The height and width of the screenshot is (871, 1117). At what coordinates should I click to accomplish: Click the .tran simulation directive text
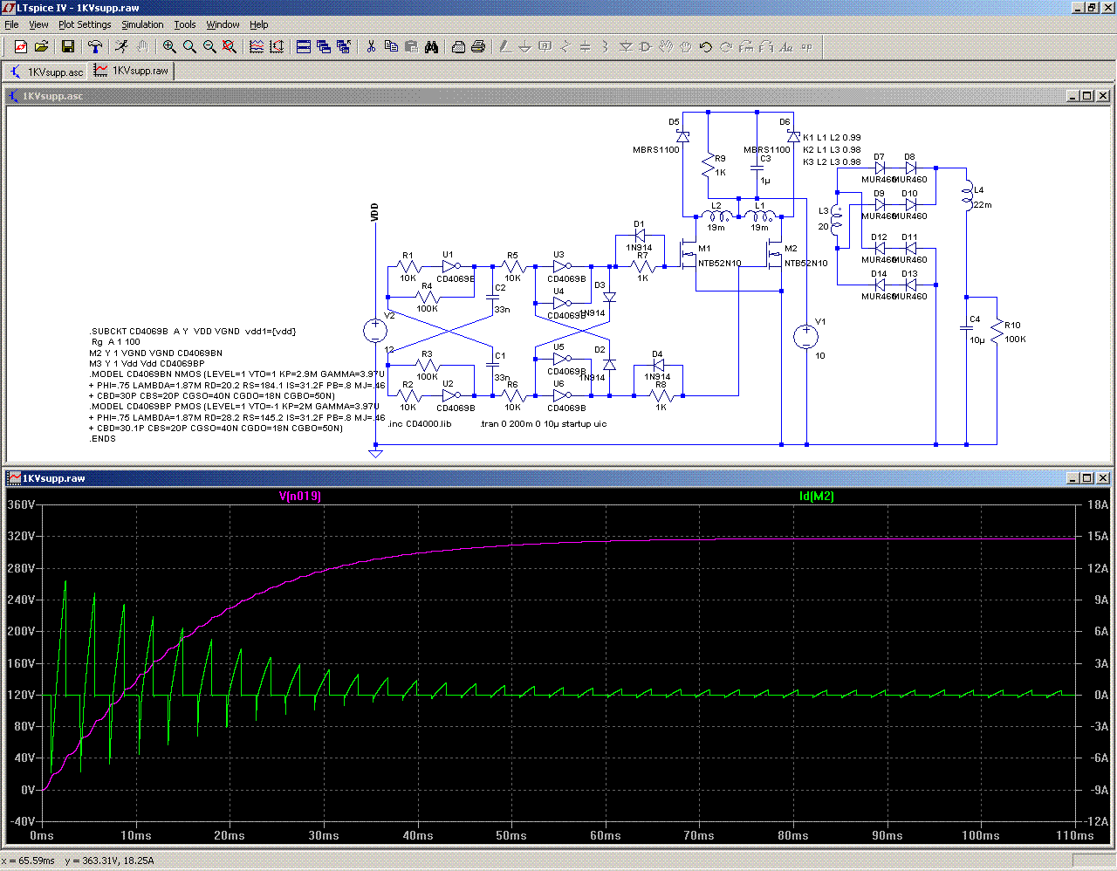543,424
